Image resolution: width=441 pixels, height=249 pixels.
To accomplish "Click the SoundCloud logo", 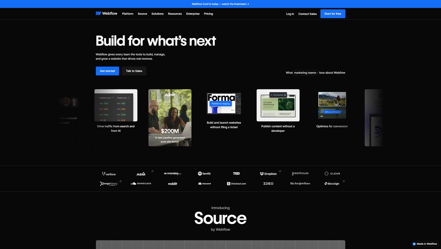I will pos(141,183).
